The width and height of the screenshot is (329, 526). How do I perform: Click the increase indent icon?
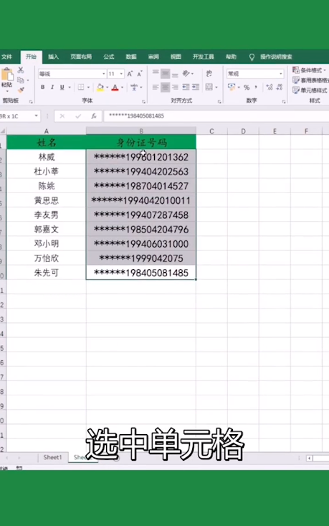[196, 88]
